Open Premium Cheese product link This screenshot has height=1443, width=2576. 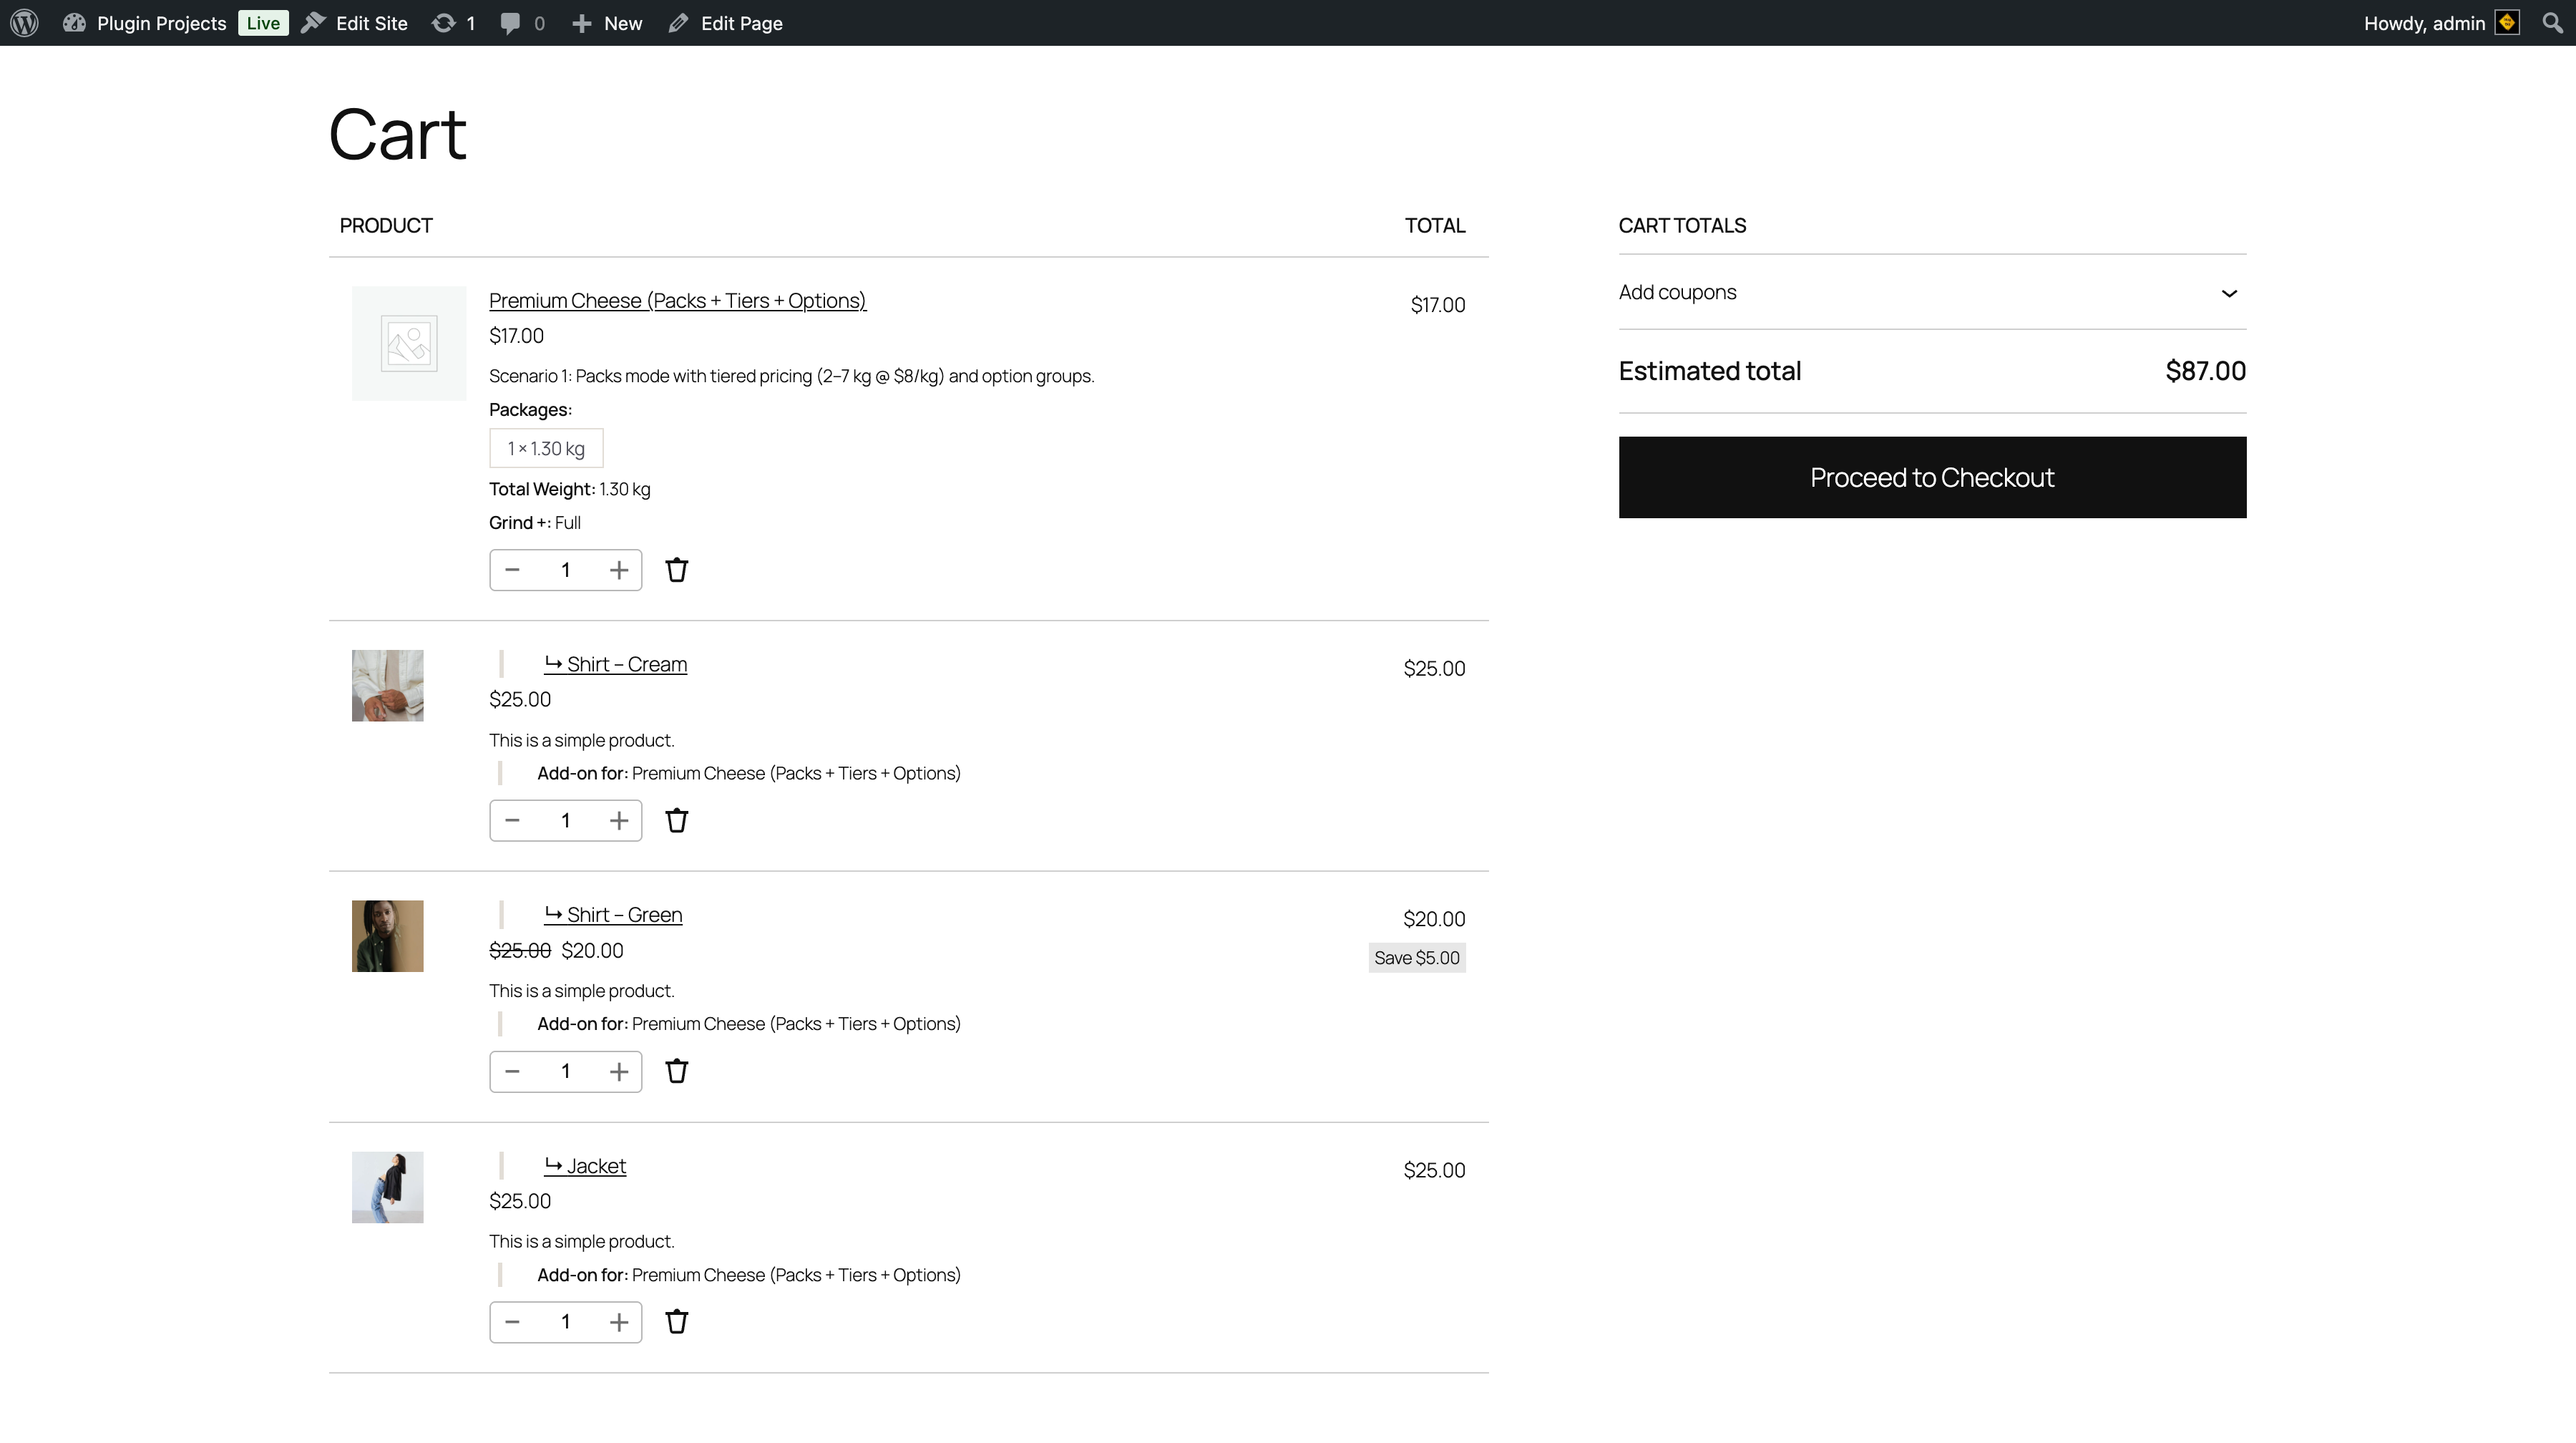(x=676, y=300)
